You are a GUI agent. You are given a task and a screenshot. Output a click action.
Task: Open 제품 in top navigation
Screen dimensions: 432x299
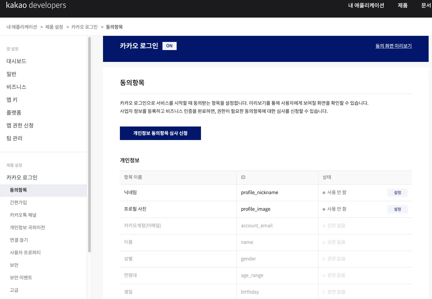403,5
